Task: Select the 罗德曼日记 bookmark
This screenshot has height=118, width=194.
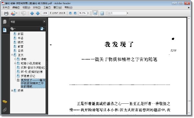Action: (x=28, y=76)
